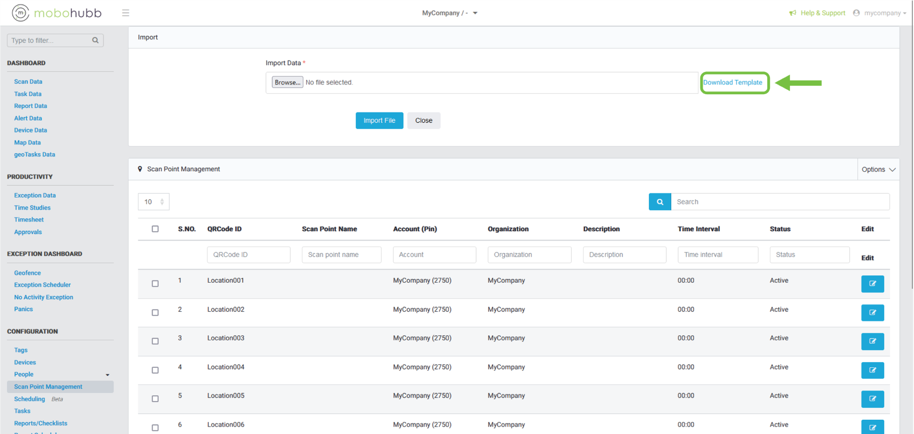
Task: Toggle the select-all checkbox in table header
Action: coord(155,229)
